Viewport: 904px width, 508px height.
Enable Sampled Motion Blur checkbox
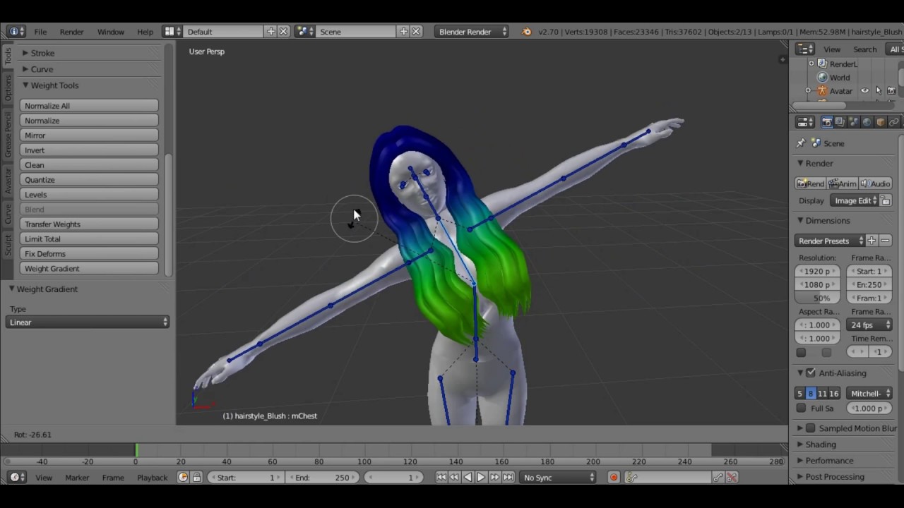pos(811,428)
